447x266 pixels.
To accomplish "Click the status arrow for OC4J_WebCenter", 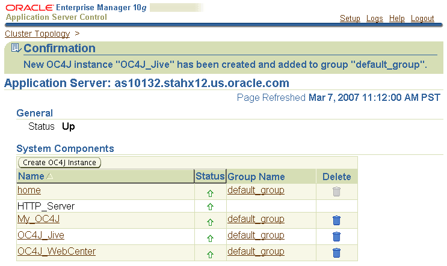I will point(210,255).
